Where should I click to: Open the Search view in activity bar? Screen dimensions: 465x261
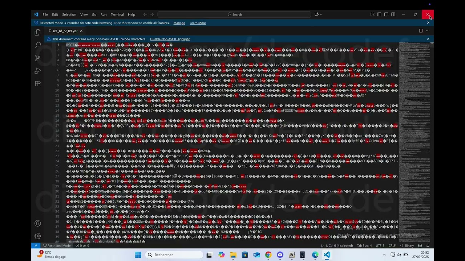[x=37, y=45]
